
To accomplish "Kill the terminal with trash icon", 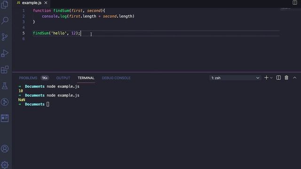I will tap(286, 78).
